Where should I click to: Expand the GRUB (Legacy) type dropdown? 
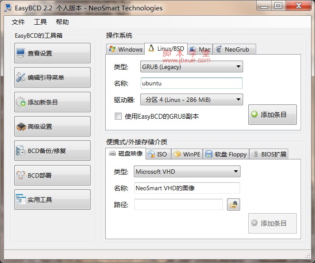tap(192, 67)
